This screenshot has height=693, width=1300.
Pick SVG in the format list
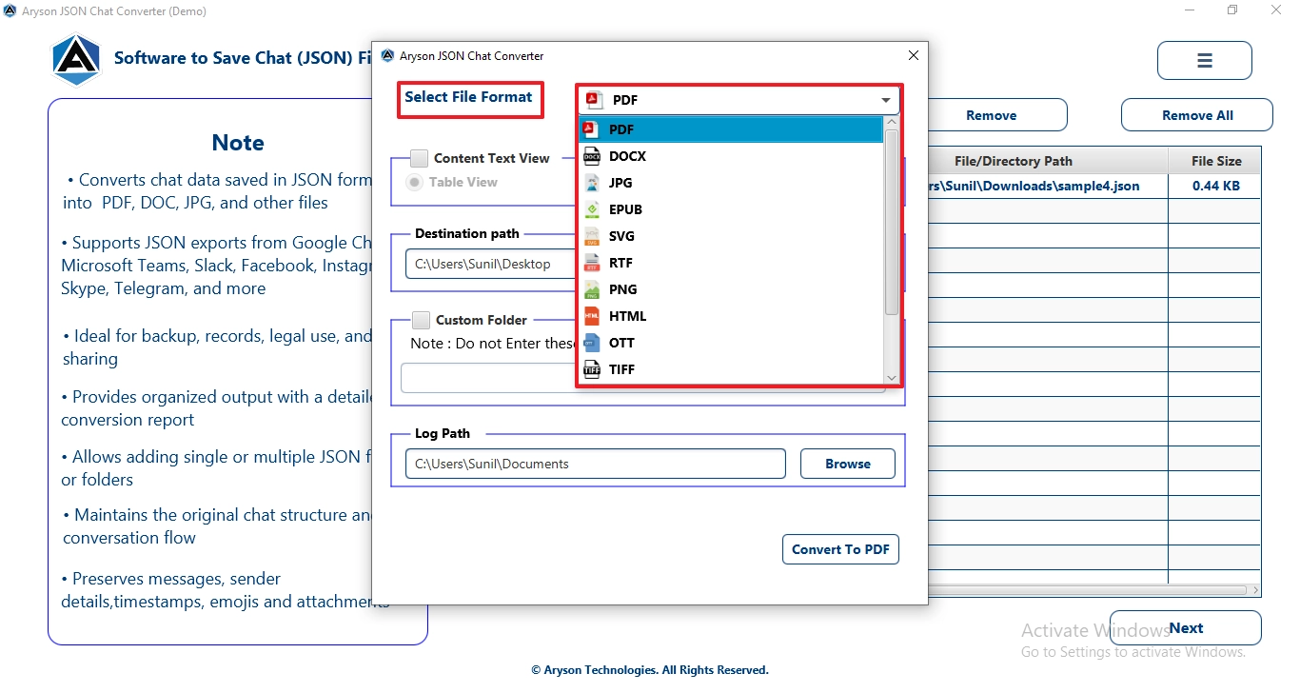coord(731,236)
